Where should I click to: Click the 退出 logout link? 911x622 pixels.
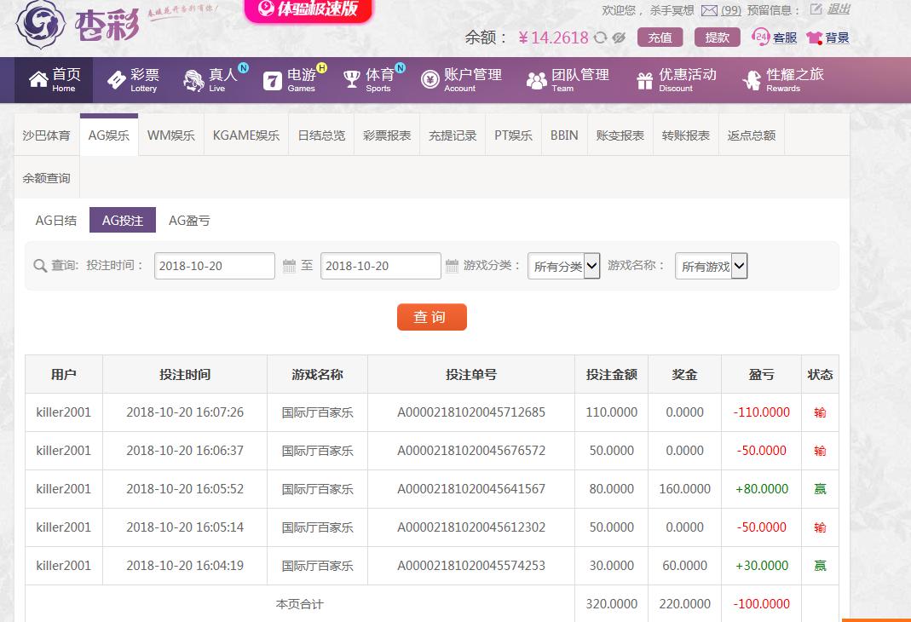click(x=839, y=9)
